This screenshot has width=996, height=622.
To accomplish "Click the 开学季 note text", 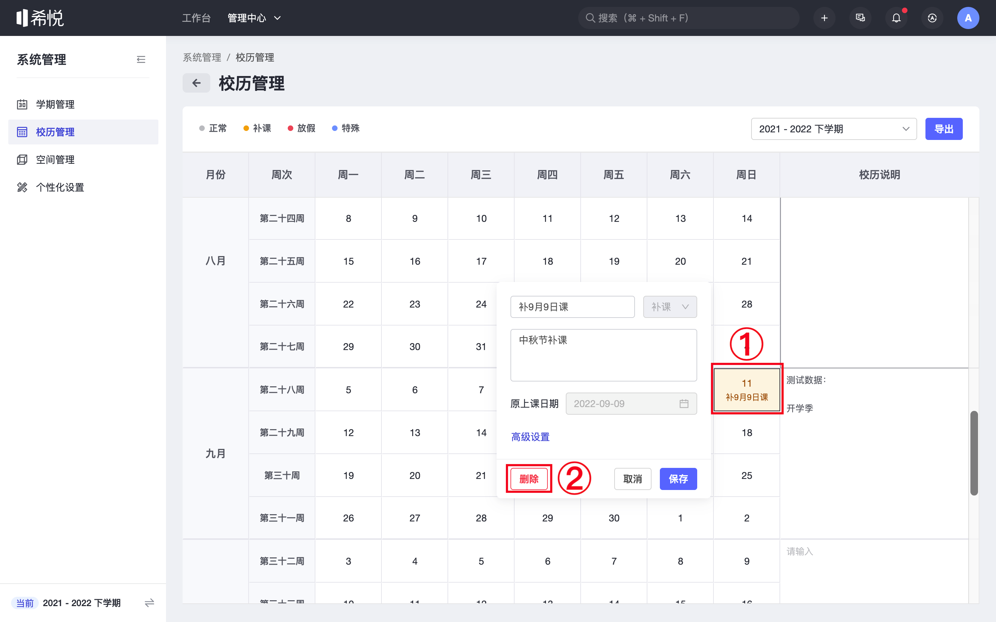I will coord(800,408).
